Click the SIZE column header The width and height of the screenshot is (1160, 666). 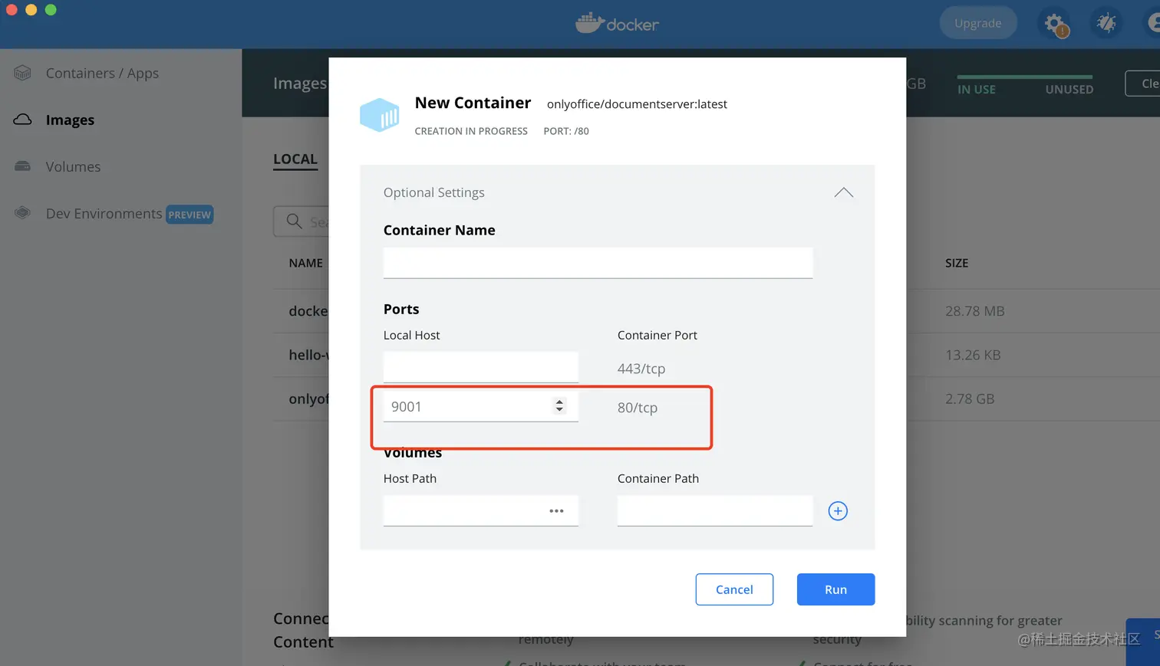point(957,263)
